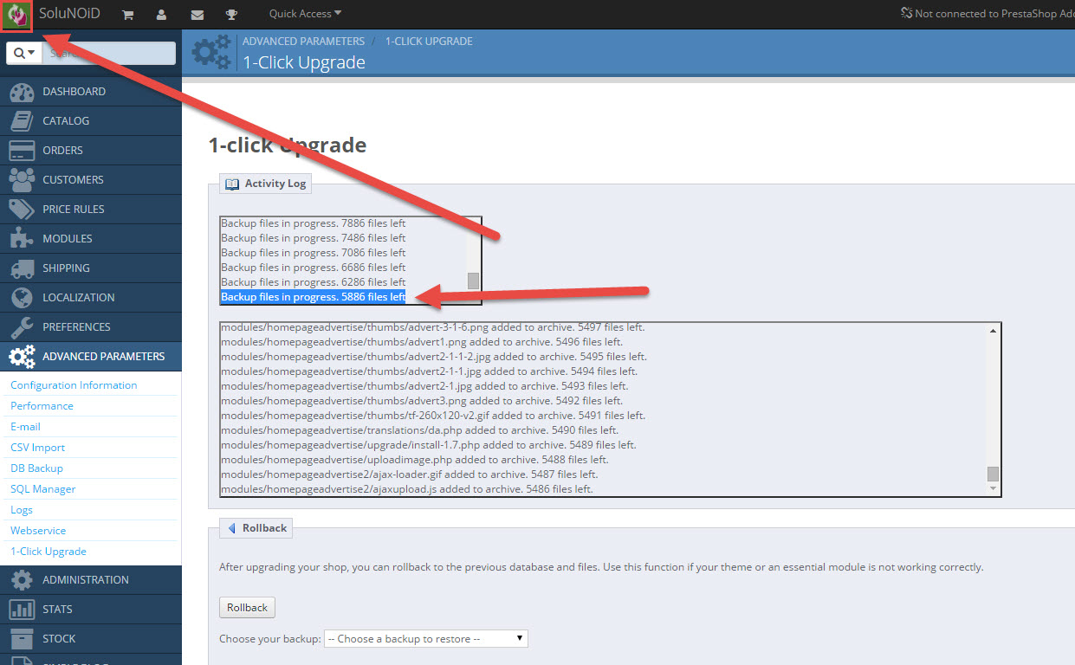Click the Rollback button
The width and height of the screenshot is (1075, 665).
pos(247,608)
